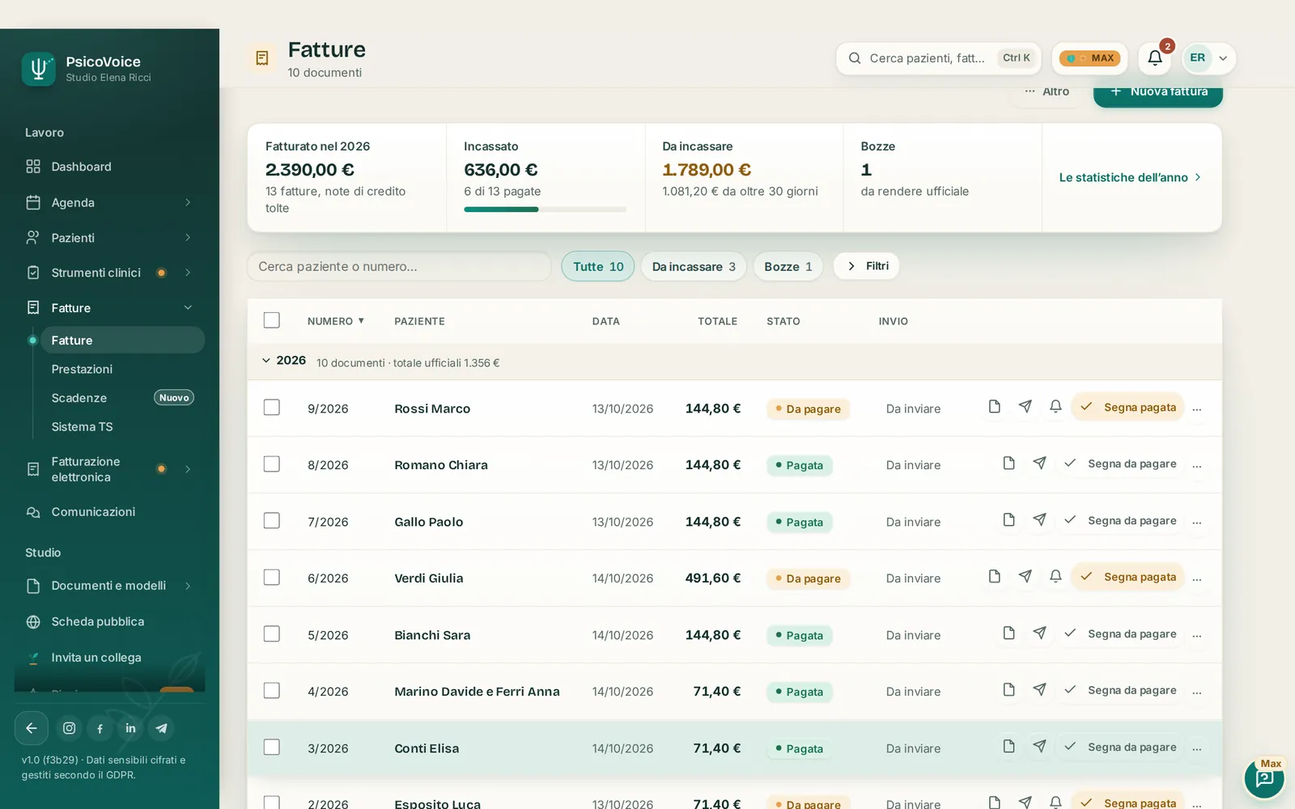Screen dimensions: 1295x809
Task: Show the Tutte 10 invoices tab
Action: 598,266
